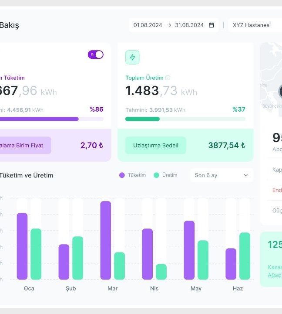Click the 3877,54 ₺ reconciliation amount
Image resolution: width=282 pixels, height=314 pixels.
click(227, 145)
